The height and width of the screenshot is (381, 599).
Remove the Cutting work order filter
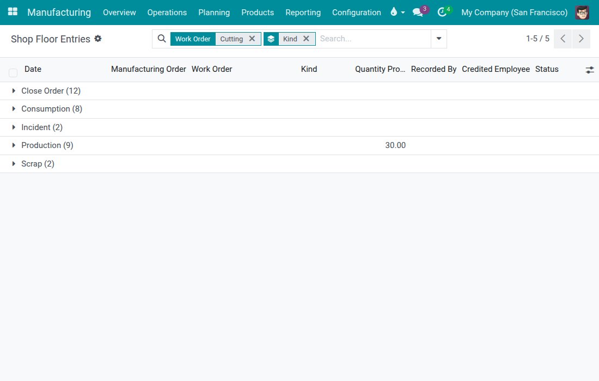point(252,39)
